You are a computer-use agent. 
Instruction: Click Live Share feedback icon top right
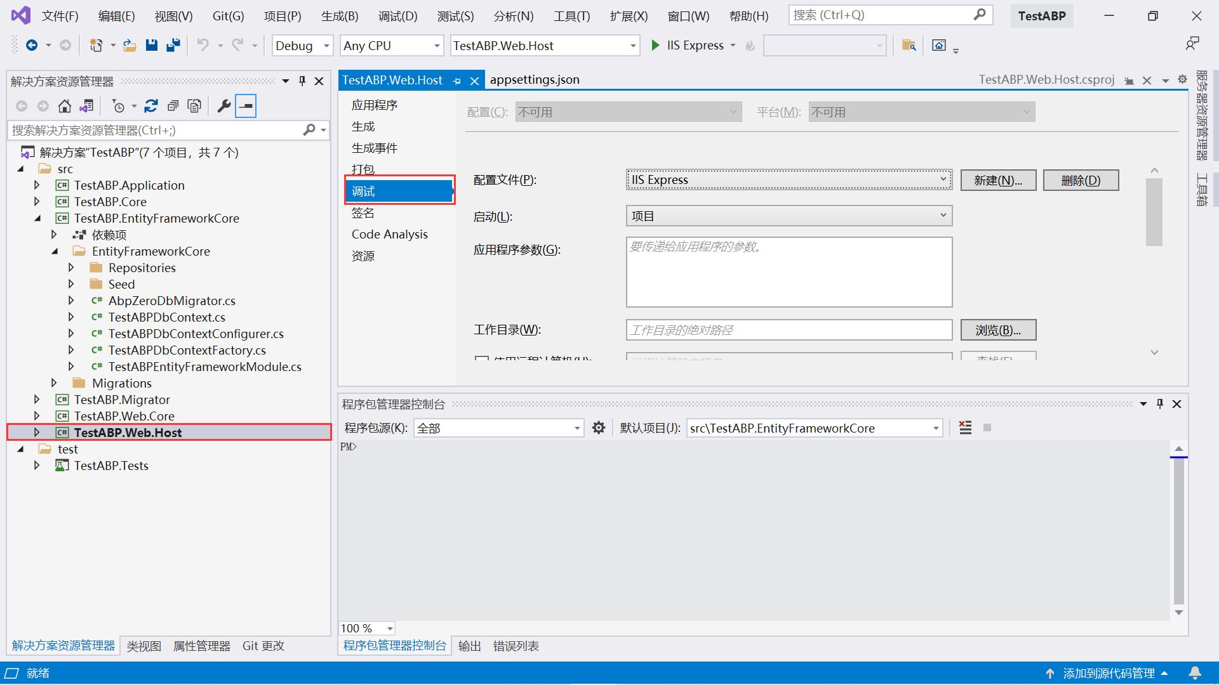pos(1192,44)
